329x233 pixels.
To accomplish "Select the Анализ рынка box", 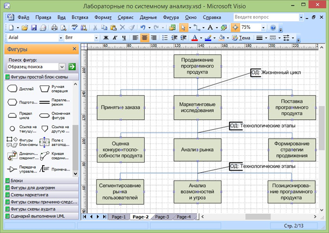I will (197, 150).
